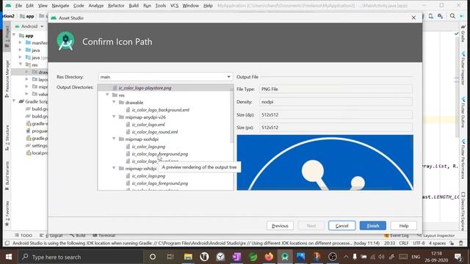Open Firefox from the taskbar
This screenshot has width=470, height=264.
point(269,257)
